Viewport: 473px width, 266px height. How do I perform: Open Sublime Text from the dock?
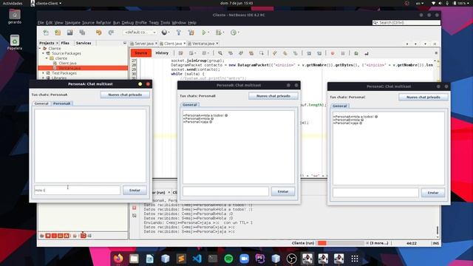pyautogui.click(x=181, y=259)
